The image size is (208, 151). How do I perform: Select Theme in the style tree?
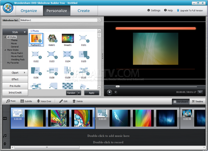14,40
